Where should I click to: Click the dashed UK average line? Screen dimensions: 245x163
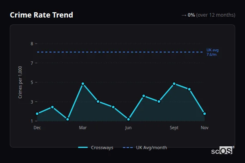120,52
